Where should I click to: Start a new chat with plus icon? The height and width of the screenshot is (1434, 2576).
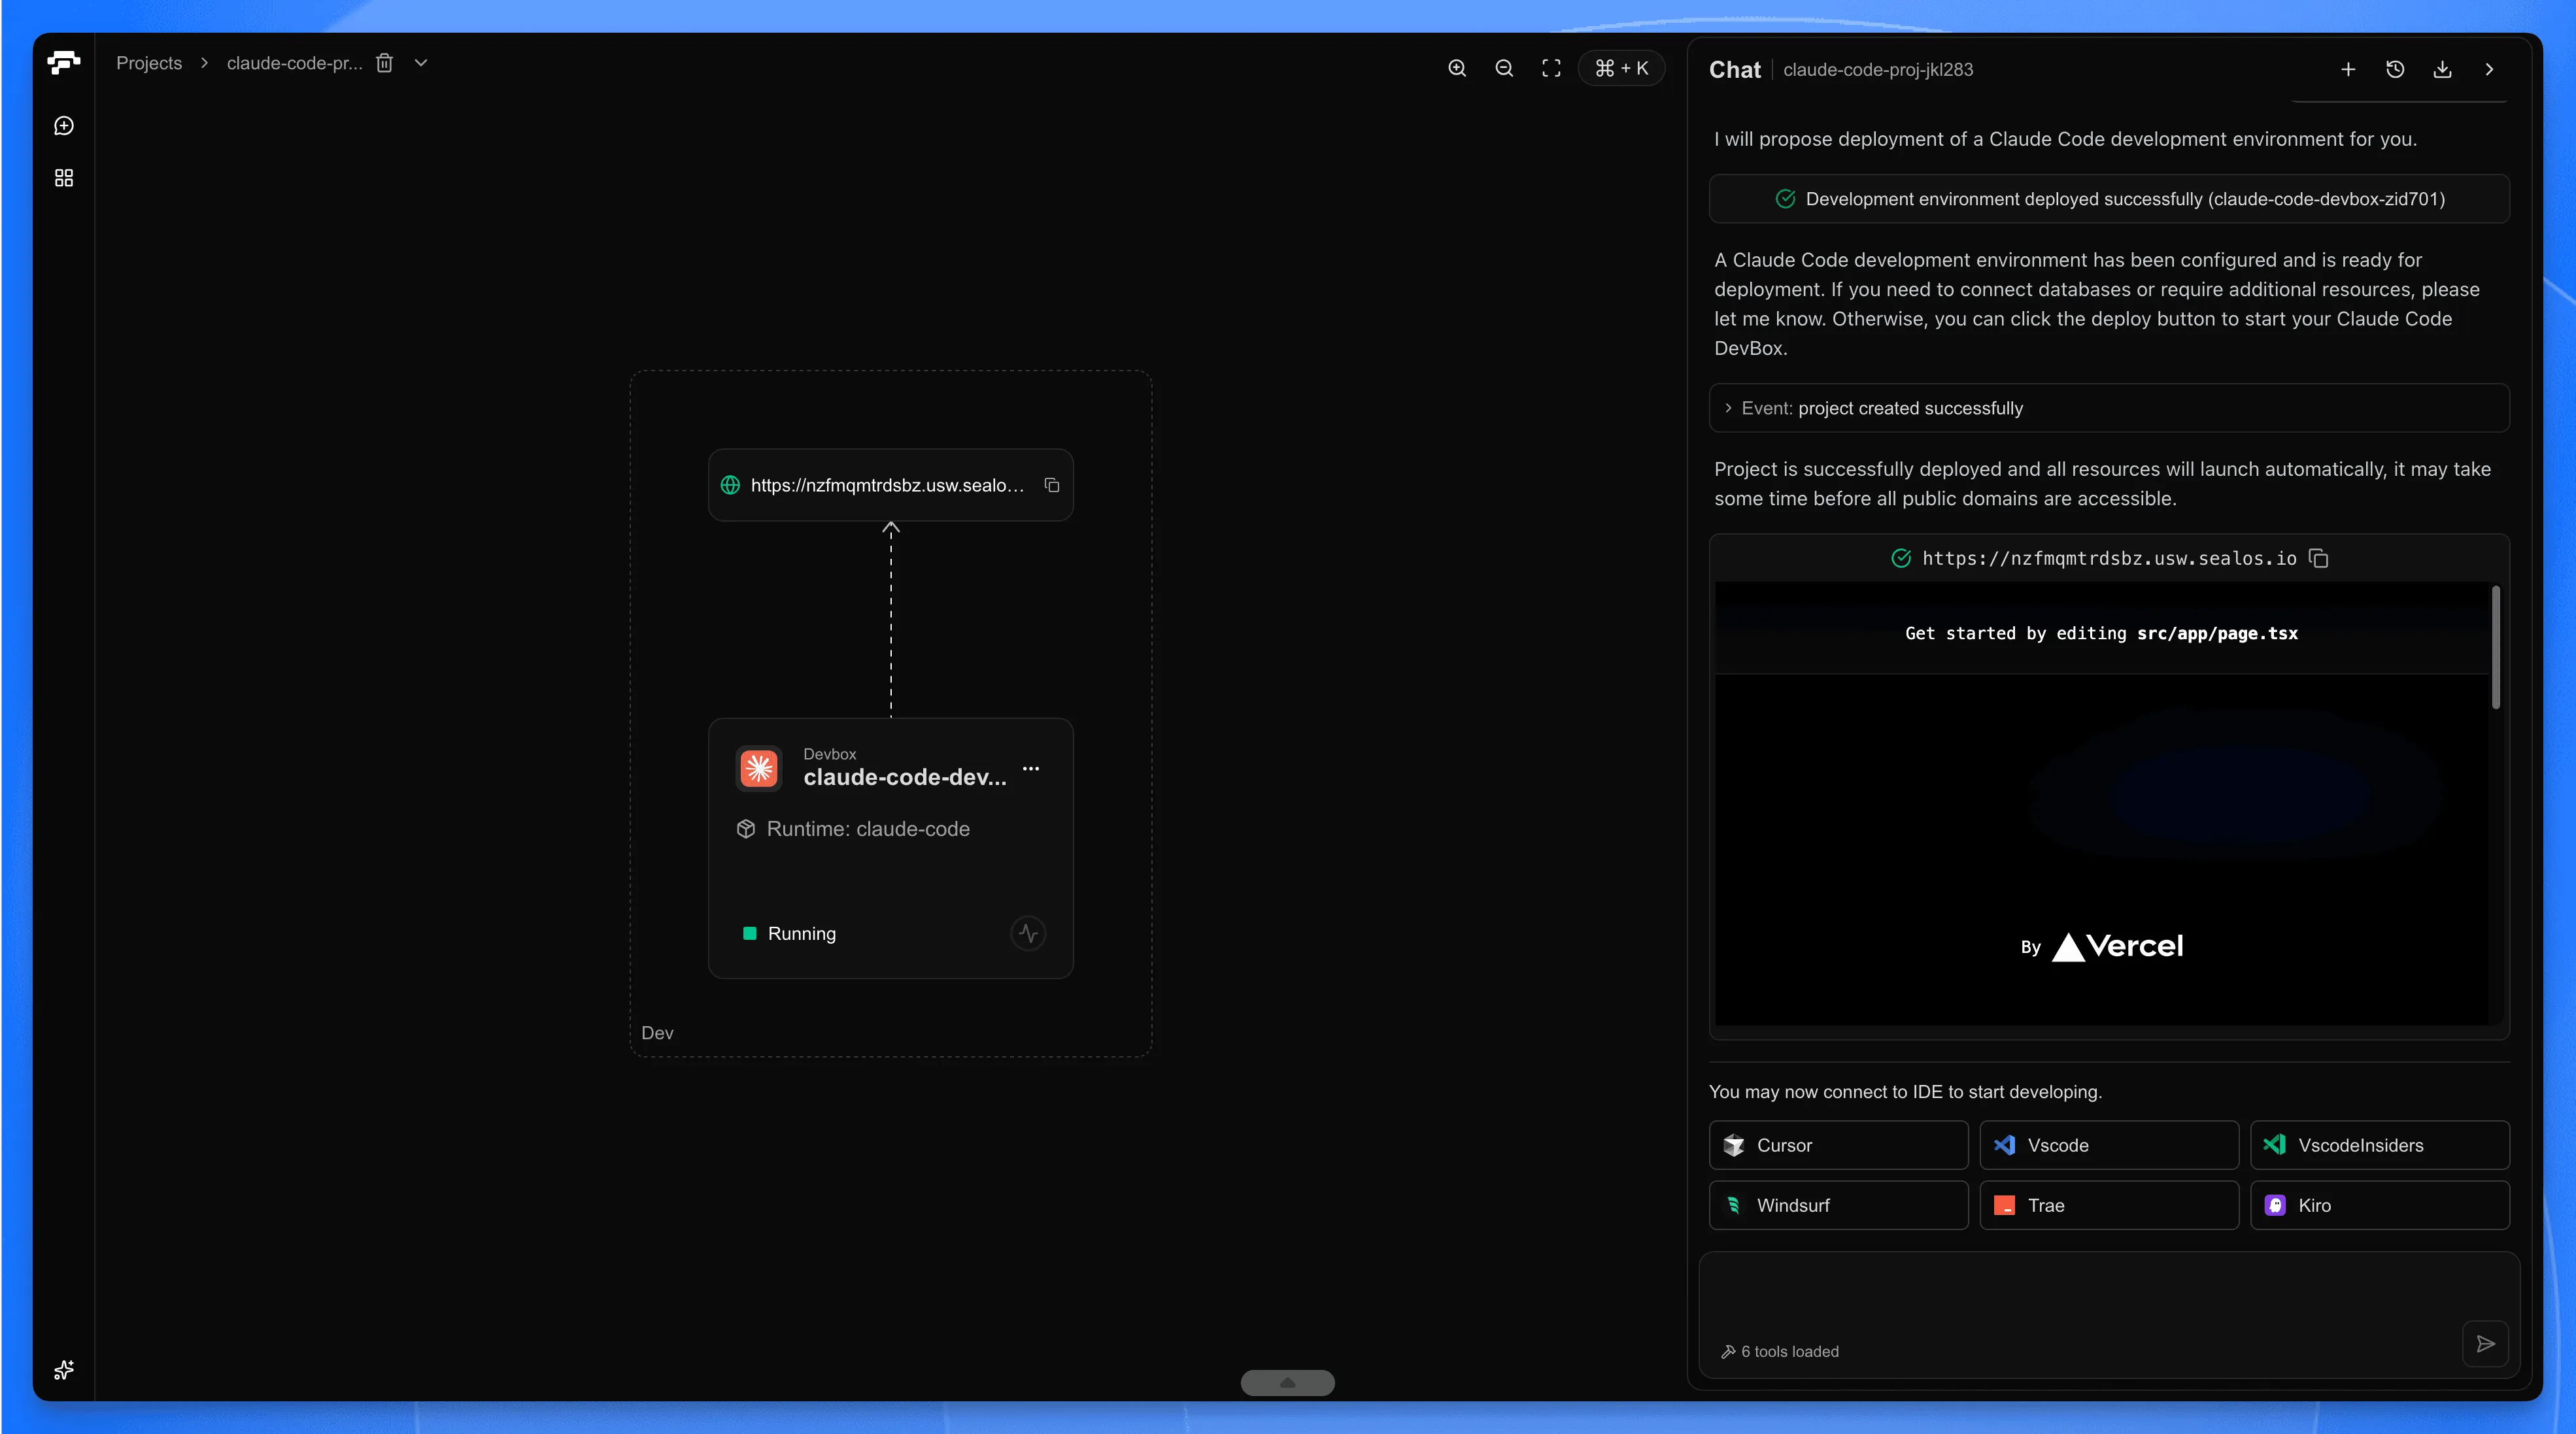coord(2348,69)
